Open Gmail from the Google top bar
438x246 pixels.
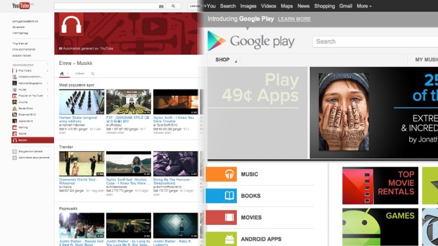point(346,6)
